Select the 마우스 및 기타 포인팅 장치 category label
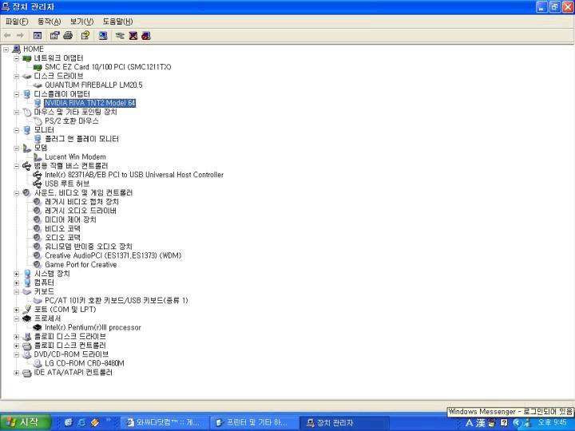 tap(76, 112)
